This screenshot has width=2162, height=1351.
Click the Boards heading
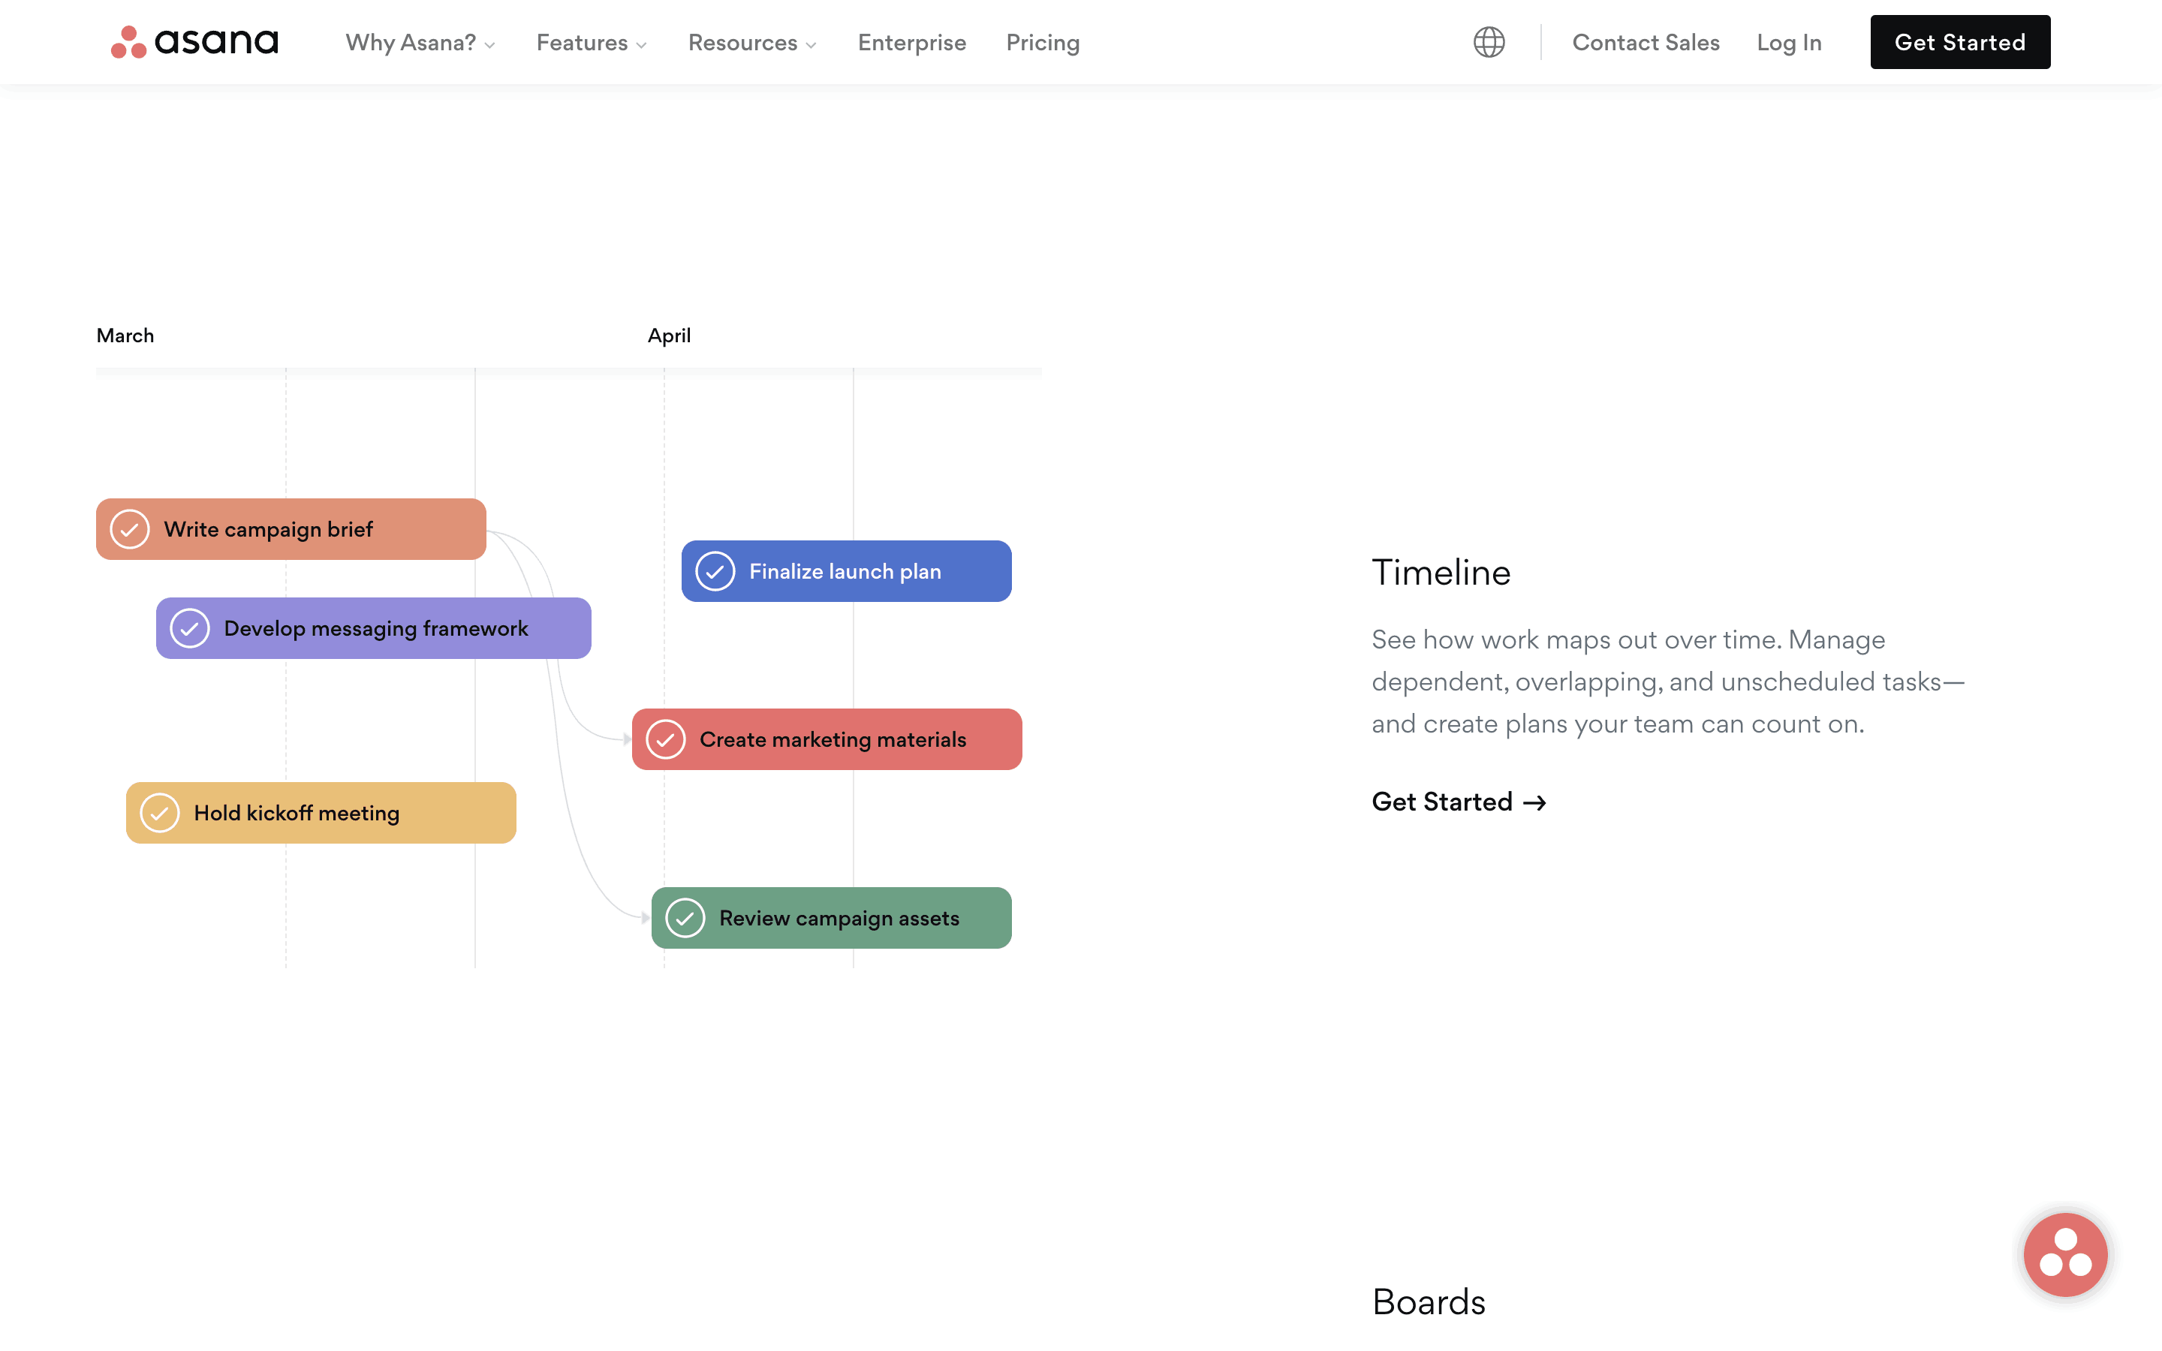point(1429,1302)
